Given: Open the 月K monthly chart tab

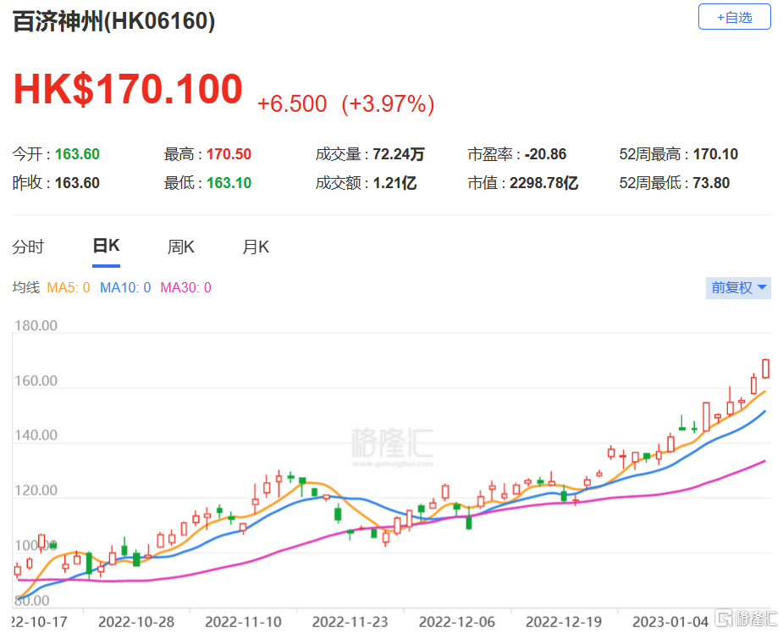Looking at the screenshot, I should pyautogui.click(x=256, y=247).
